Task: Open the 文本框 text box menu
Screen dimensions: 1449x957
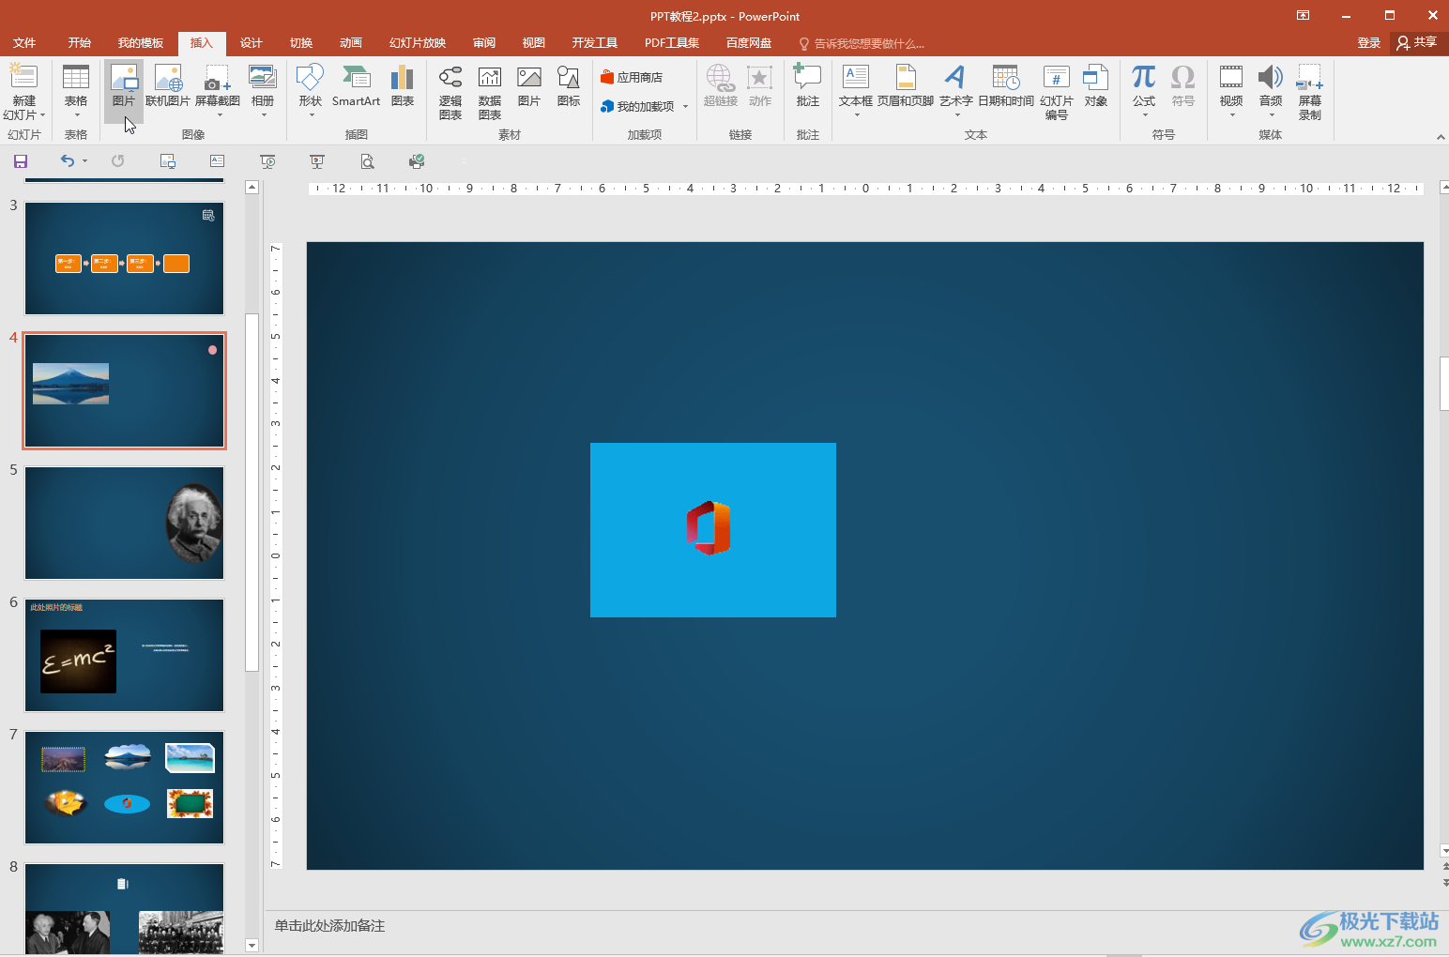Action: point(856,91)
